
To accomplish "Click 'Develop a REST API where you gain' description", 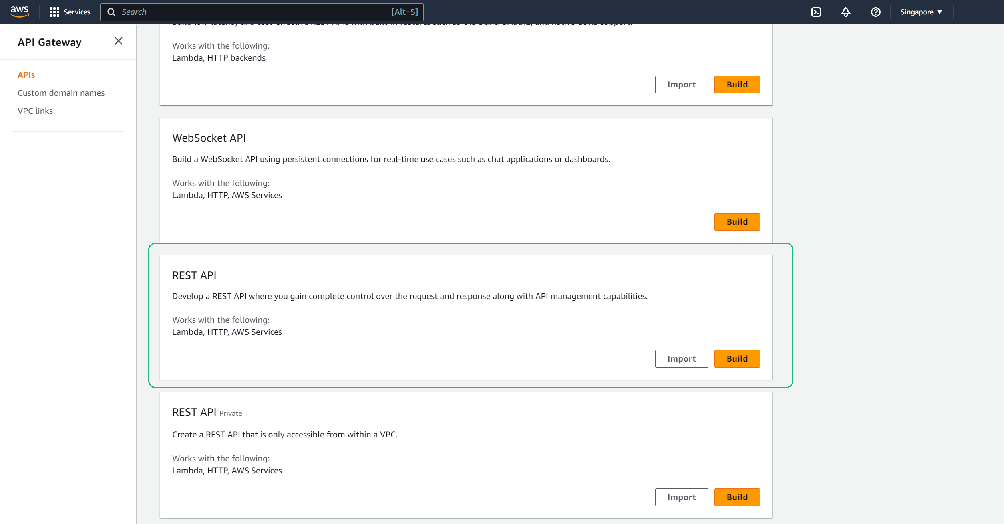I will 410,296.
